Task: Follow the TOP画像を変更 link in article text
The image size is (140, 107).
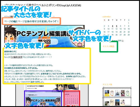Action: tap(16, 57)
